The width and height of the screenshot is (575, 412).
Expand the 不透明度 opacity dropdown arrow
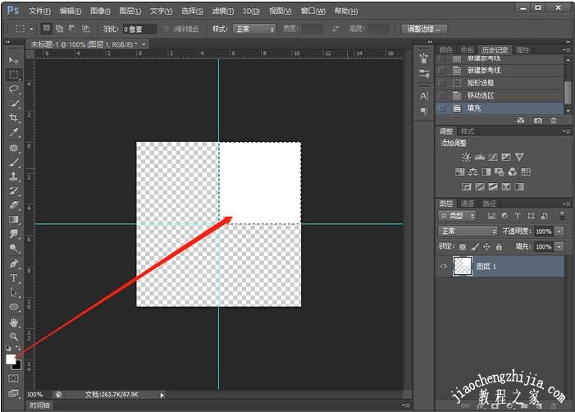coord(559,231)
